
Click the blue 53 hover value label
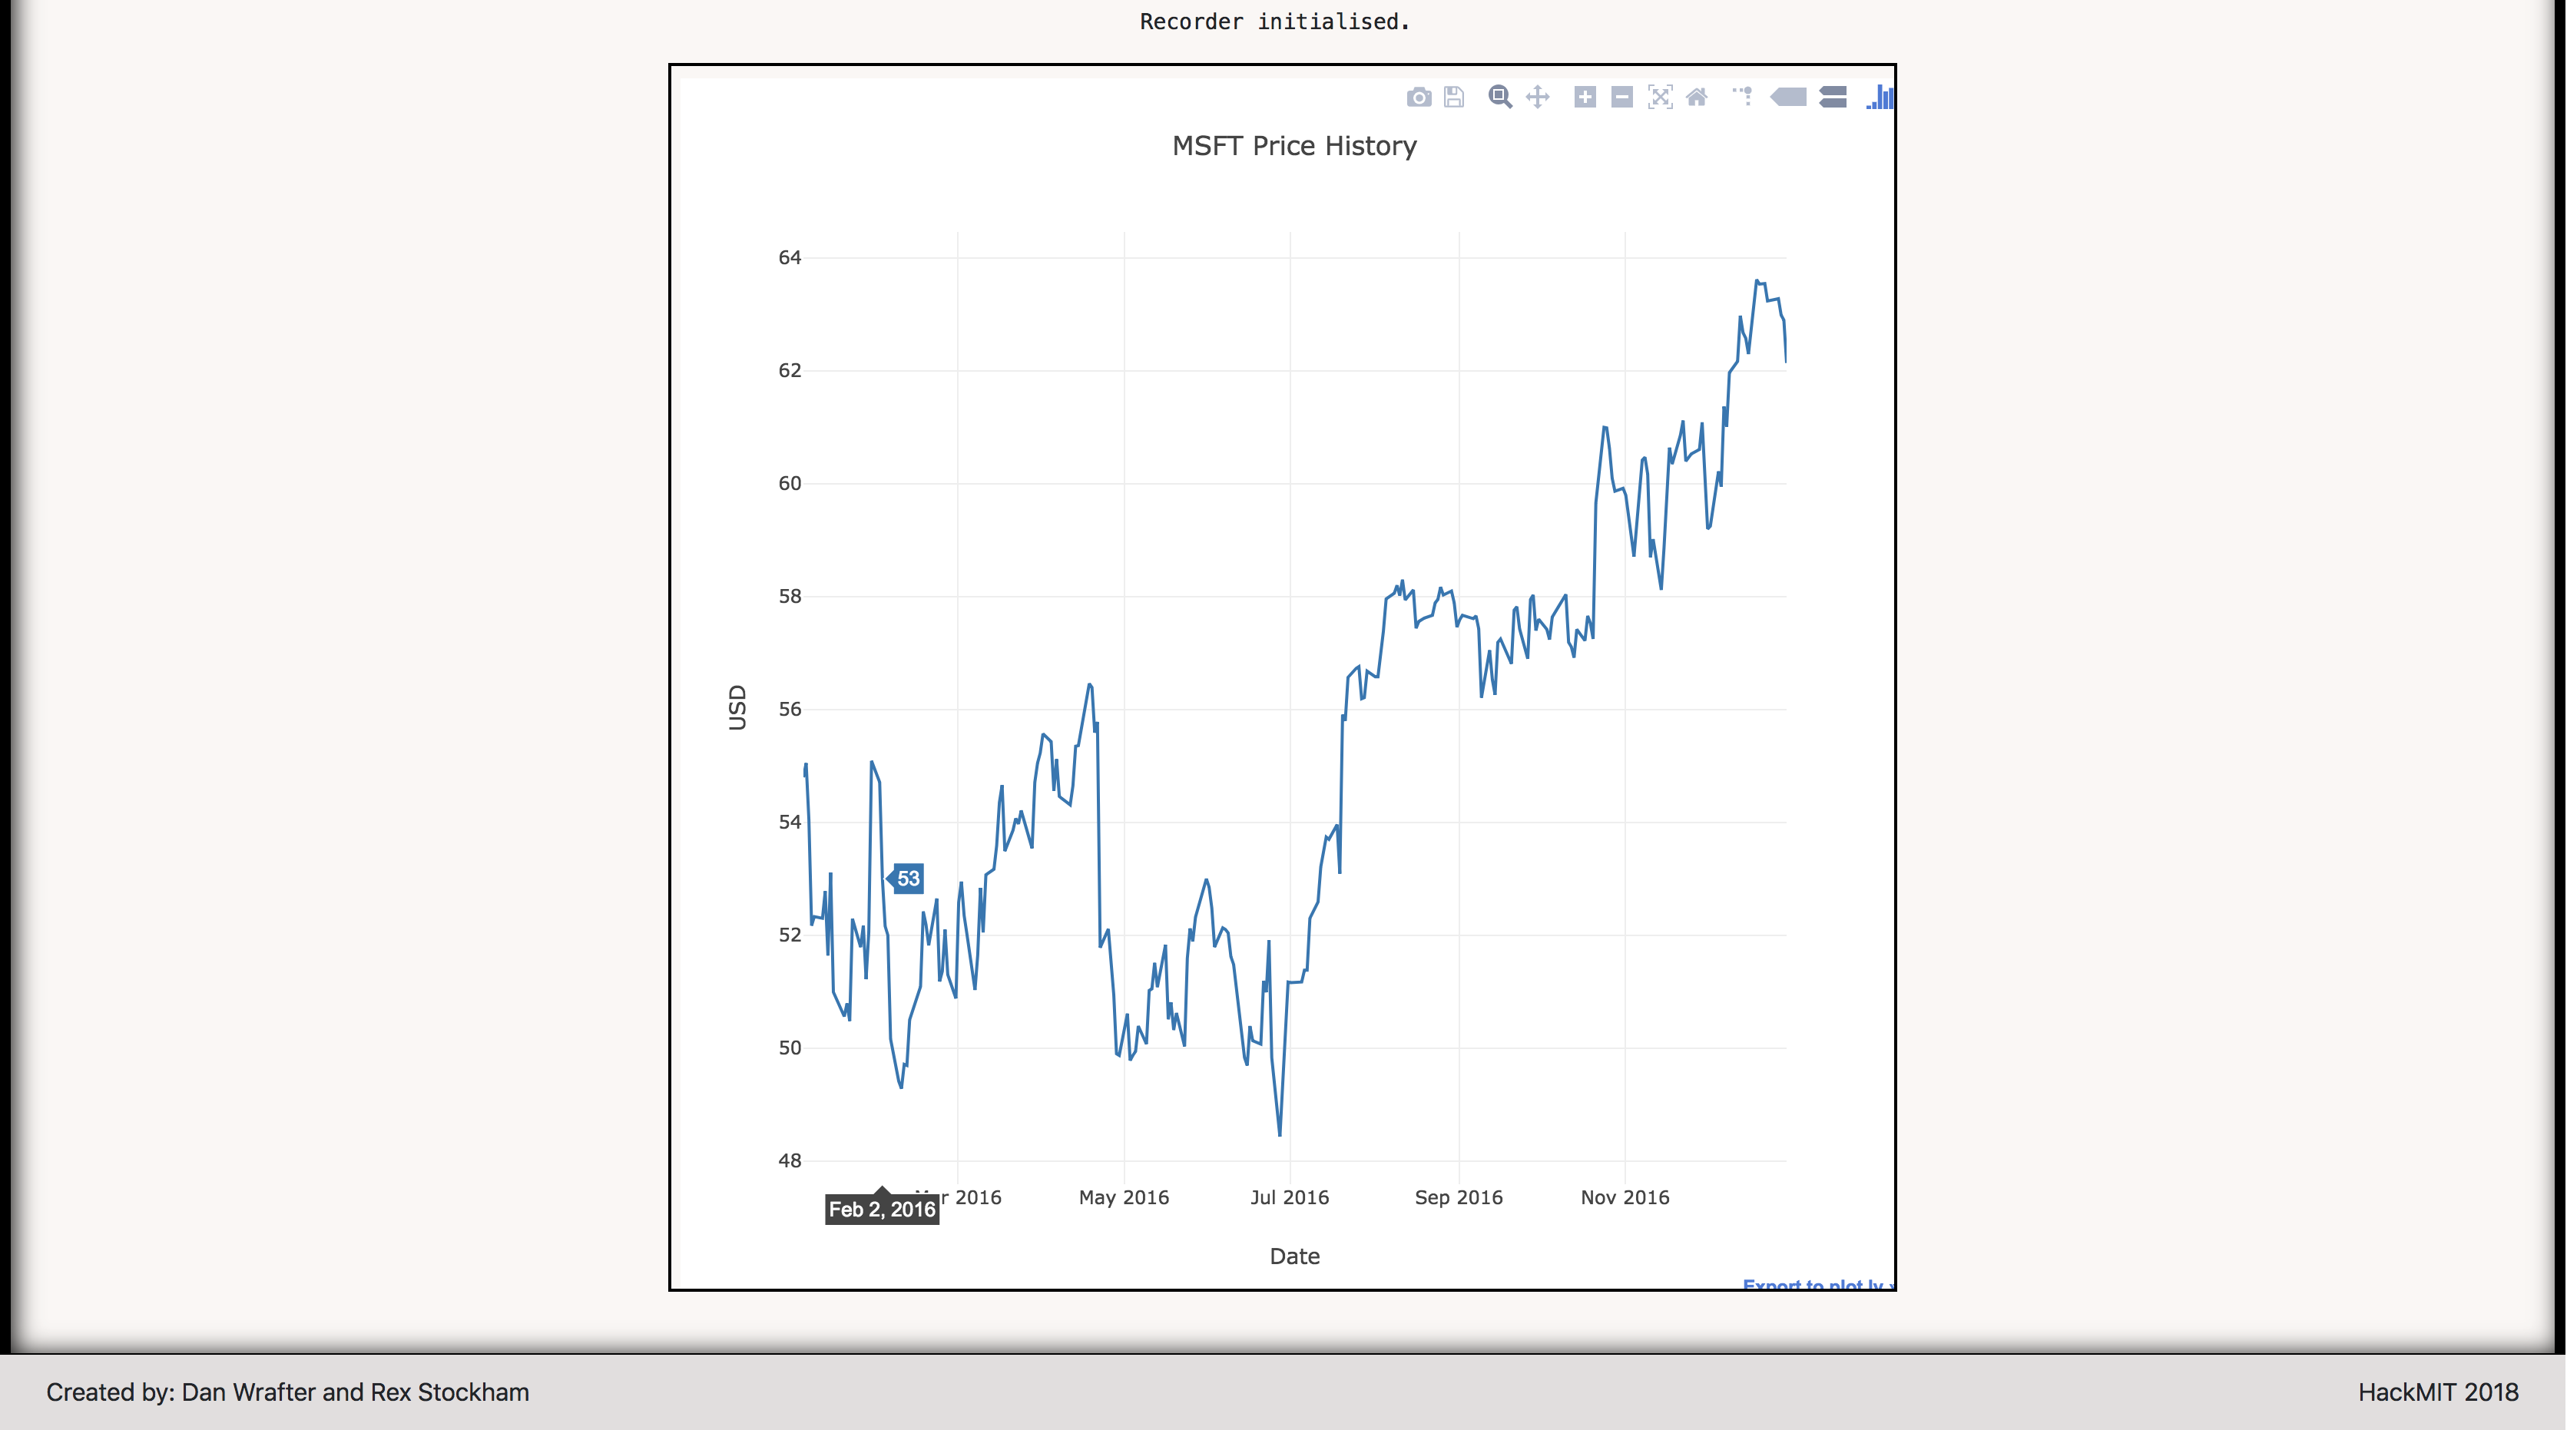(908, 879)
